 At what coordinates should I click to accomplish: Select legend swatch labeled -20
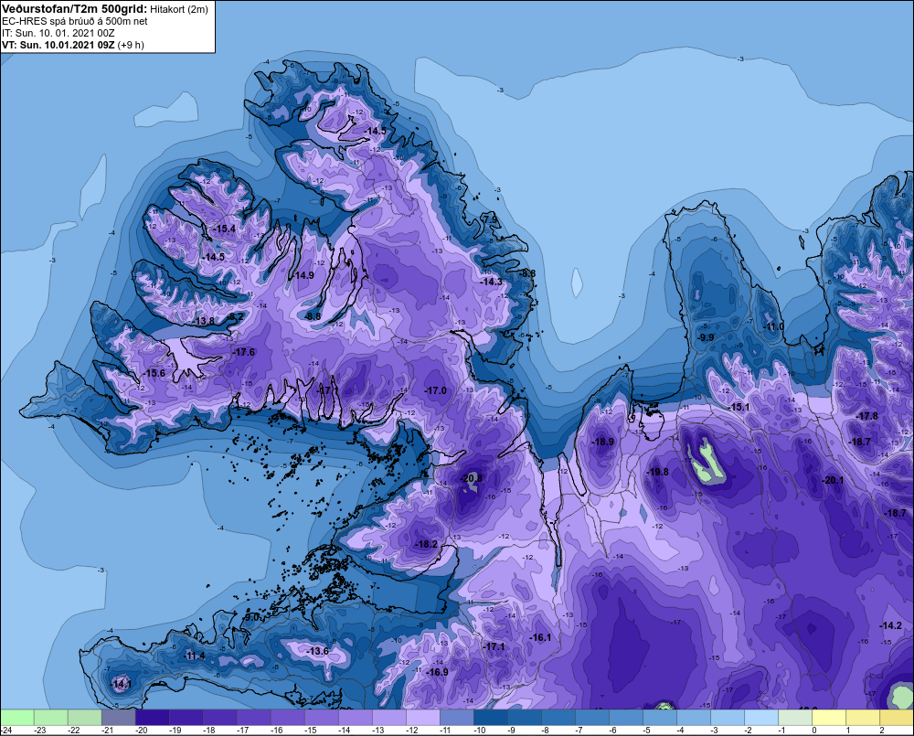pyautogui.click(x=152, y=717)
